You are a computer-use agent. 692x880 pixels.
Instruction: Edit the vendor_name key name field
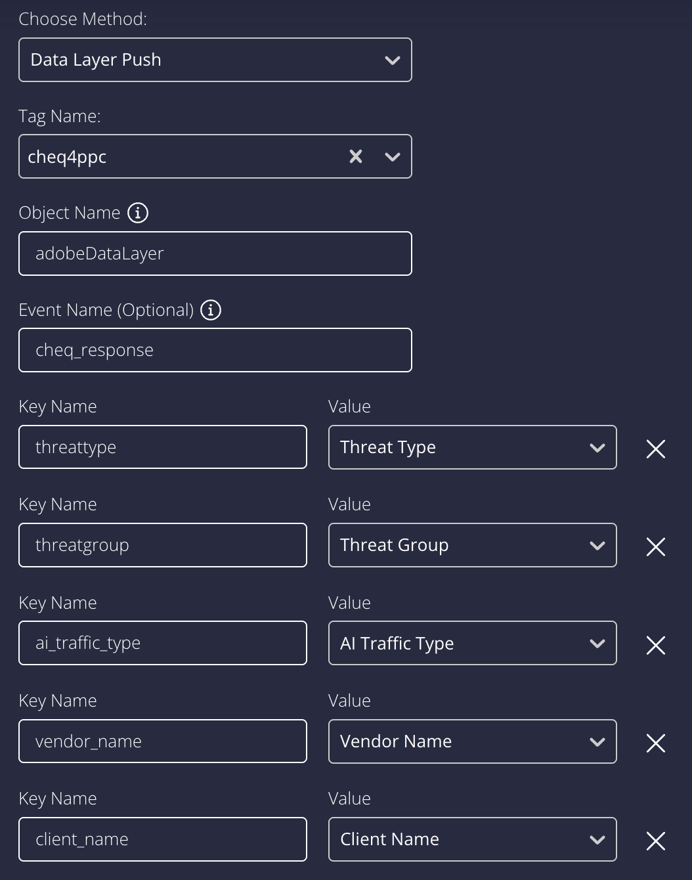click(x=163, y=741)
